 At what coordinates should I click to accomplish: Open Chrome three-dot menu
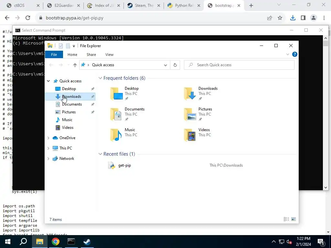(x=324, y=18)
